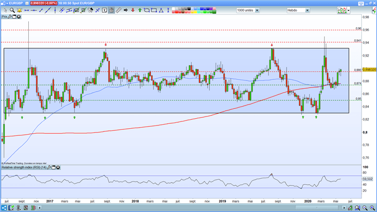The image size is (377, 212).
Task: Select the vertical double-arrow measure tool
Action: [168, 11]
